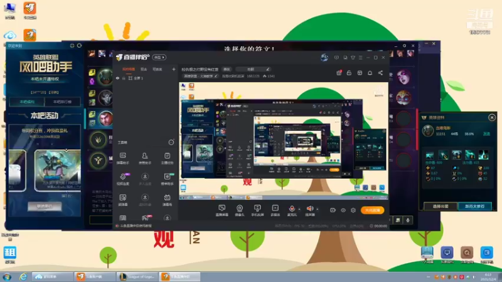Open the multimedia source button
The width and height of the screenshot is (502, 282).
pos(275,211)
